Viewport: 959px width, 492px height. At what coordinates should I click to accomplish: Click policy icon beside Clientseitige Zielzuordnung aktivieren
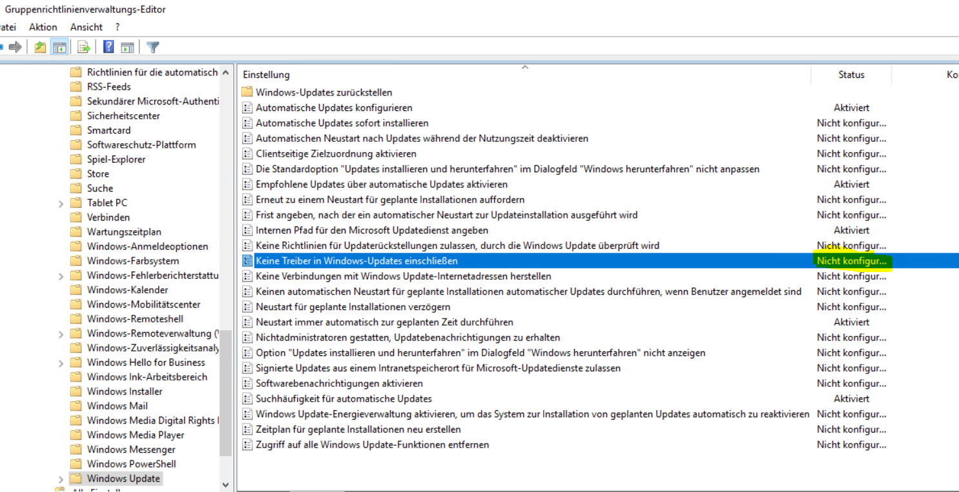[x=247, y=153]
